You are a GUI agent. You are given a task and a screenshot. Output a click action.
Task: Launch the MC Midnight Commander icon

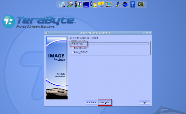pos(125,5)
